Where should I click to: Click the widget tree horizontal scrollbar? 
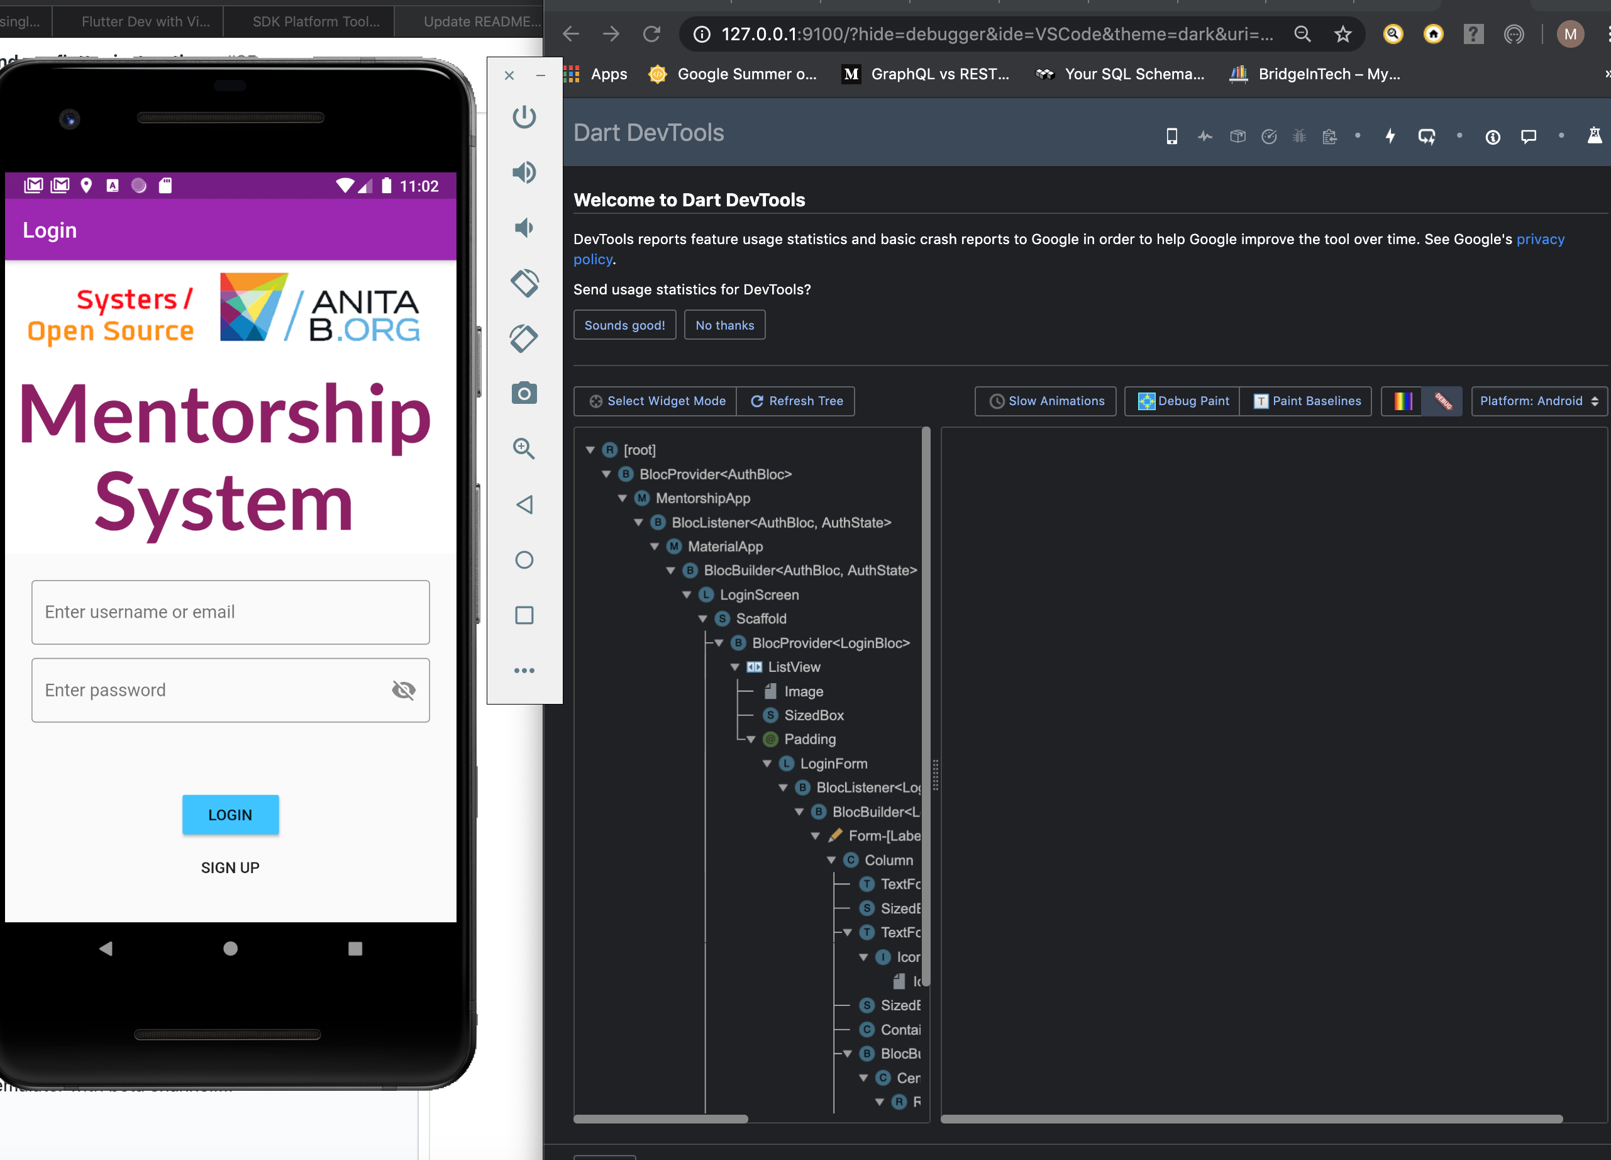pyautogui.click(x=661, y=1118)
